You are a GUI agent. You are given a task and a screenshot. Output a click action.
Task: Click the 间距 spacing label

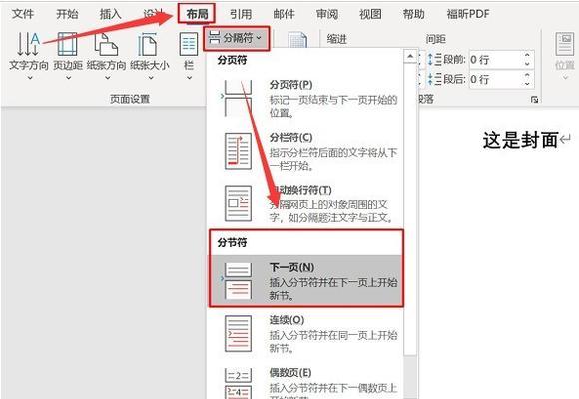coord(435,39)
